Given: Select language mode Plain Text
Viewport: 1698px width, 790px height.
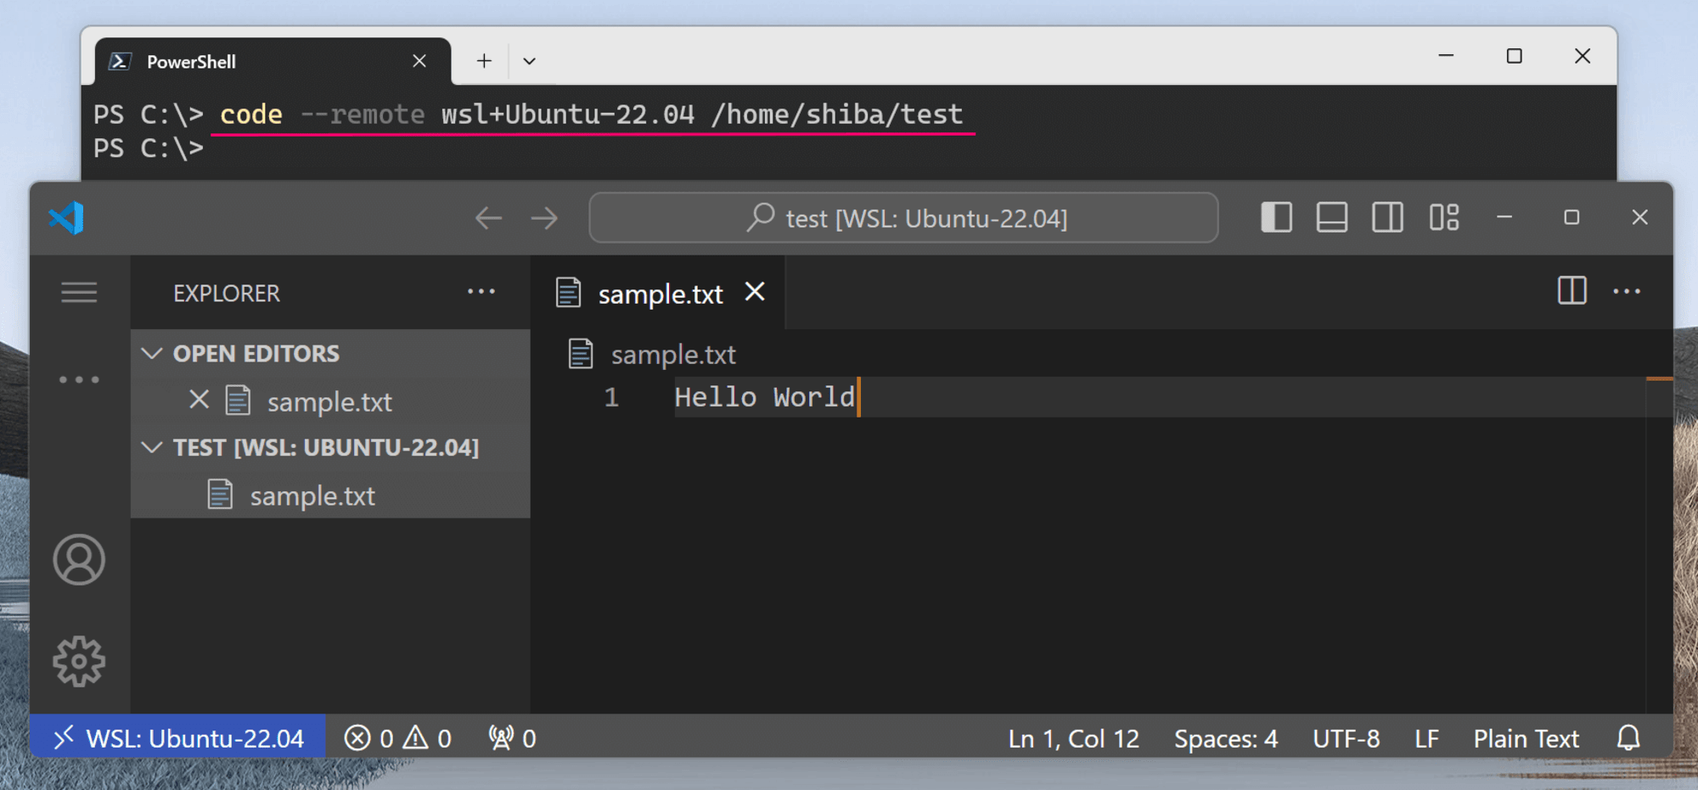Looking at the screenshot, I should 1526,738.
